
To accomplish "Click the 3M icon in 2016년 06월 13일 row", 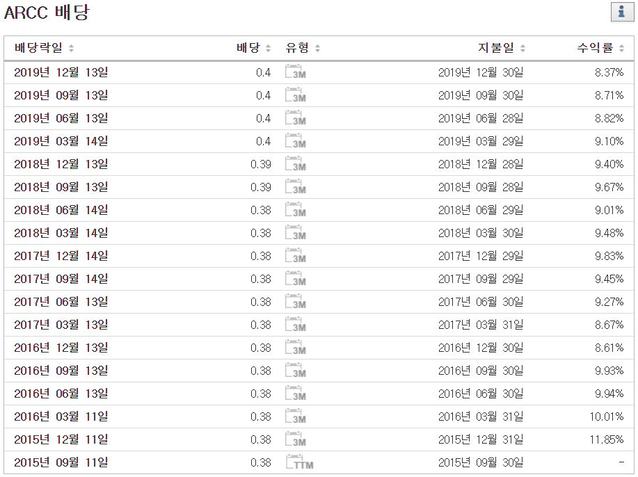I will [296, 394].
